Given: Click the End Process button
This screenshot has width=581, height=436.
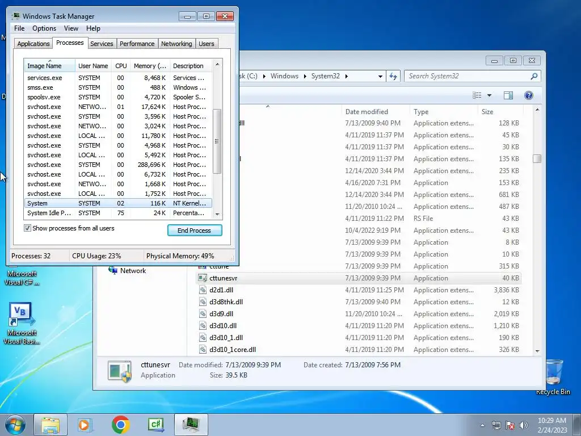Looking at the screenshot, I should click(195, 230).
